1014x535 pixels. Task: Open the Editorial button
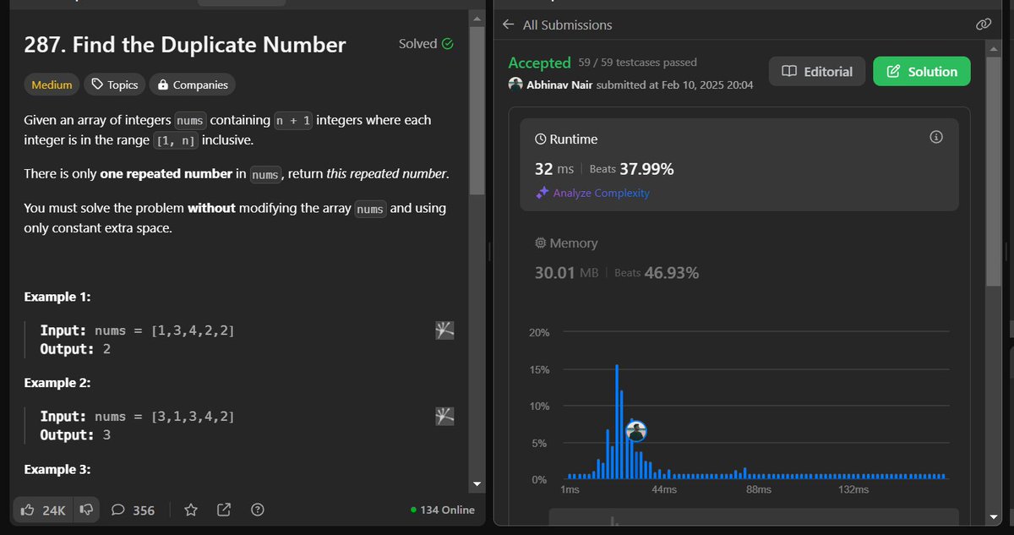pyautogui.click(x=817, y=72)
